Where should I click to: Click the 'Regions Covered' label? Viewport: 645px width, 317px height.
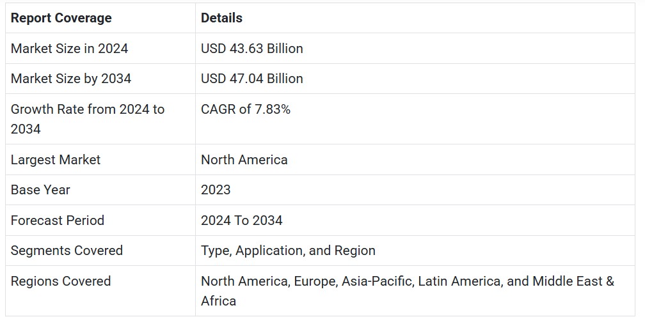tap(60, 281)
